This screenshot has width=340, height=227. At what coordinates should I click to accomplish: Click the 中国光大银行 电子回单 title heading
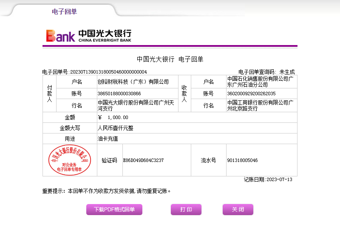point(170,59)
